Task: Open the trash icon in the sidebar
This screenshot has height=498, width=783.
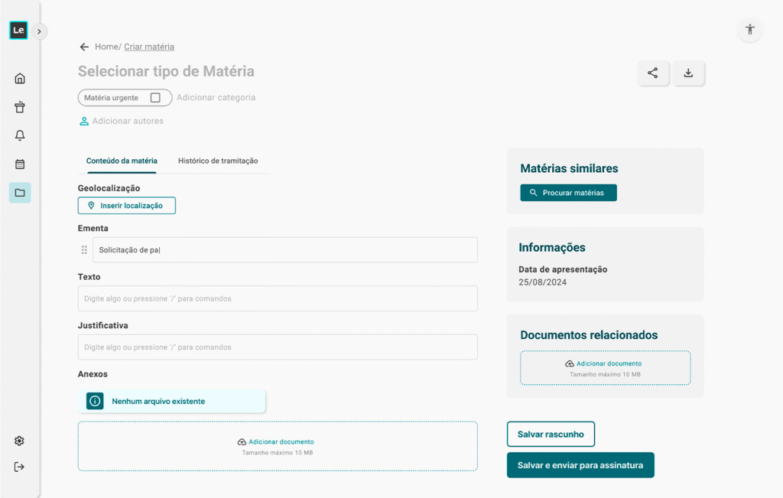Action: click(20, 107)
